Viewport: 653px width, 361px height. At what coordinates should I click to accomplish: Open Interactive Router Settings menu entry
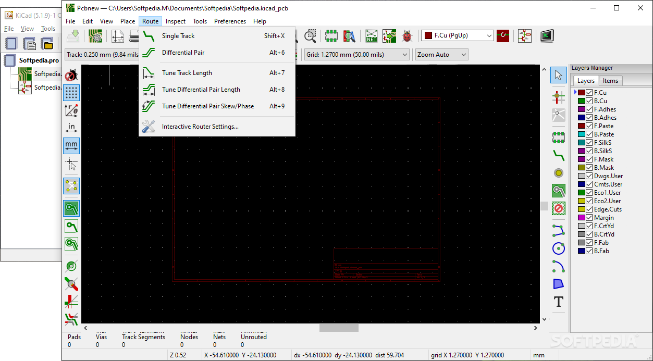[217, 127]
